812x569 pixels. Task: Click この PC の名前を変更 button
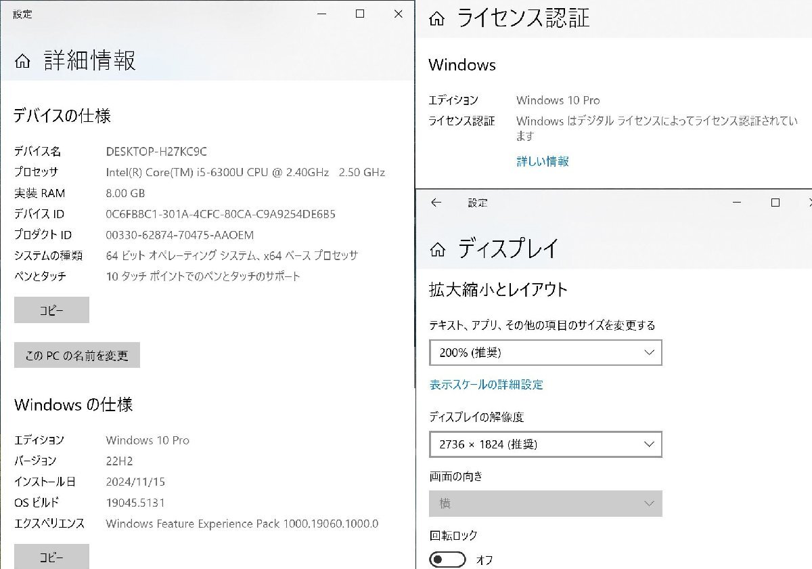[76, 355]
